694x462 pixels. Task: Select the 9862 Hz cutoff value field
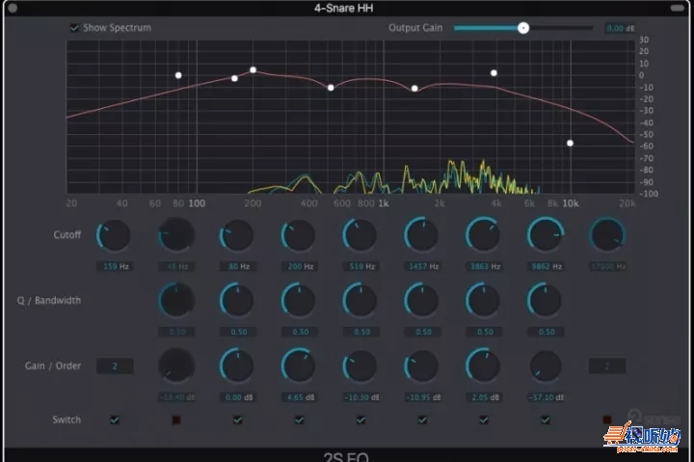(x=547, y=266)
